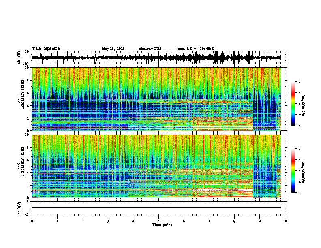Viewport: 321px width, 248px height.
Task: Click the "-3" tick on ch.2 color bar
Action: pos(299,149)
